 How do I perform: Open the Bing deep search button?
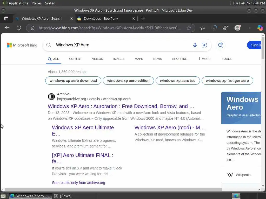(x=221, y=45)
